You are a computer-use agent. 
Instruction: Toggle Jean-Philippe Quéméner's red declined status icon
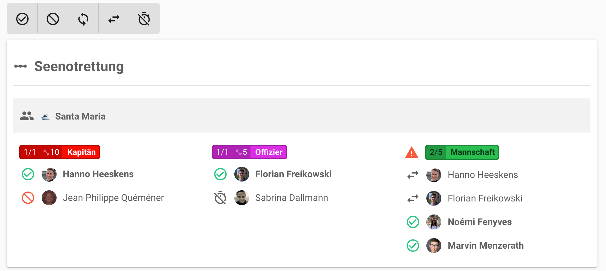[x=28, y=198]
